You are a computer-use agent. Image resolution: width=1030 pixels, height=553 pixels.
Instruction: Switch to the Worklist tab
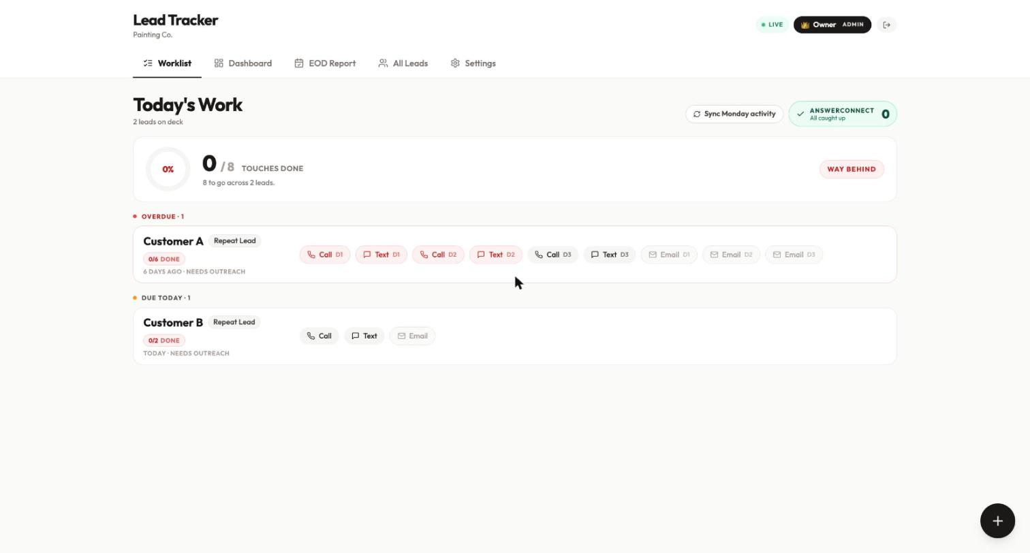point(167,63)
